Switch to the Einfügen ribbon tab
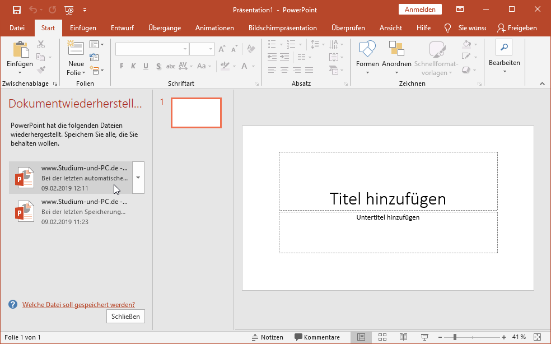Screen dimensions: 551x344 [x=83, y=28]
